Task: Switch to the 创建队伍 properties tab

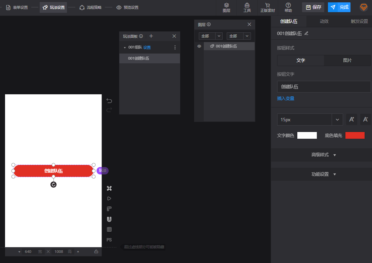Action: (289, 21)
